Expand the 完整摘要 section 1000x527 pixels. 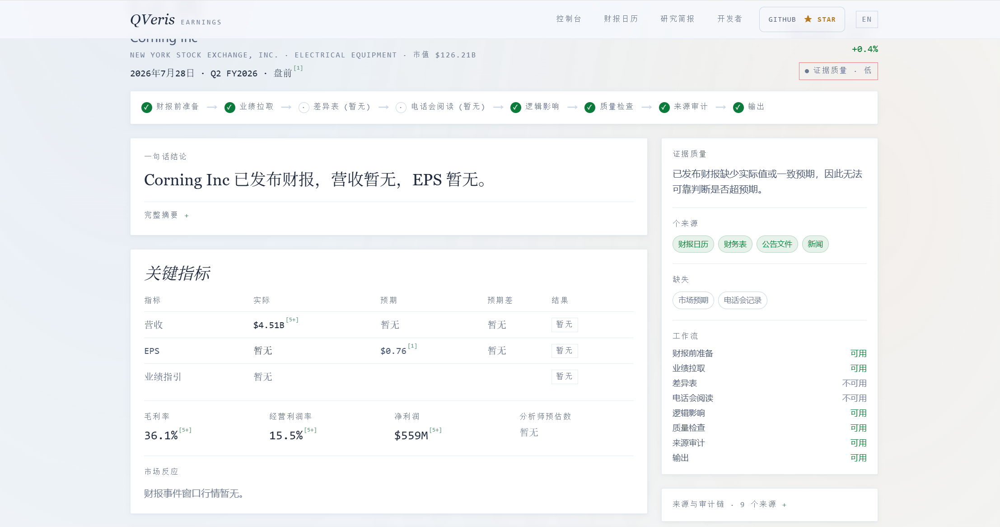click(166, 215)
